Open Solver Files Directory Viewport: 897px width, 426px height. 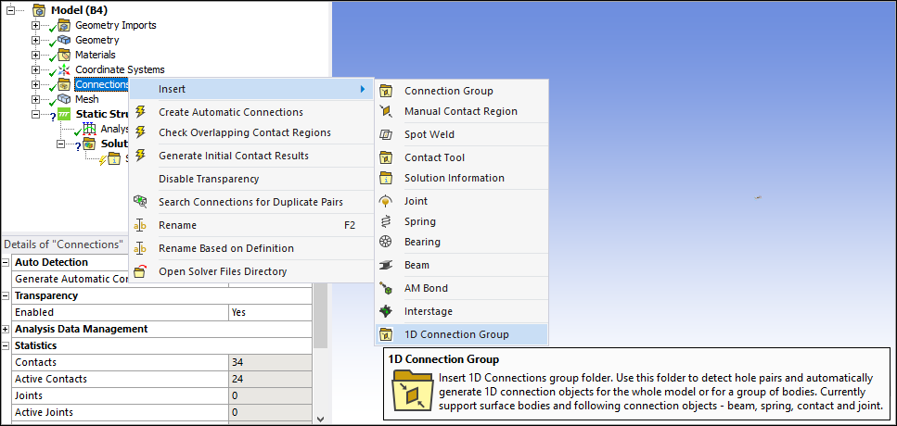point(223,271)
